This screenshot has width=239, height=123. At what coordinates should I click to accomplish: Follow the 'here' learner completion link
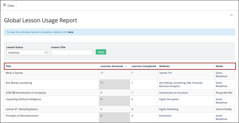click(71, 32)
